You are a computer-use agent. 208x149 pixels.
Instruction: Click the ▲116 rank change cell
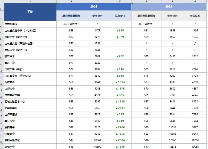click(x=120, y=69)
